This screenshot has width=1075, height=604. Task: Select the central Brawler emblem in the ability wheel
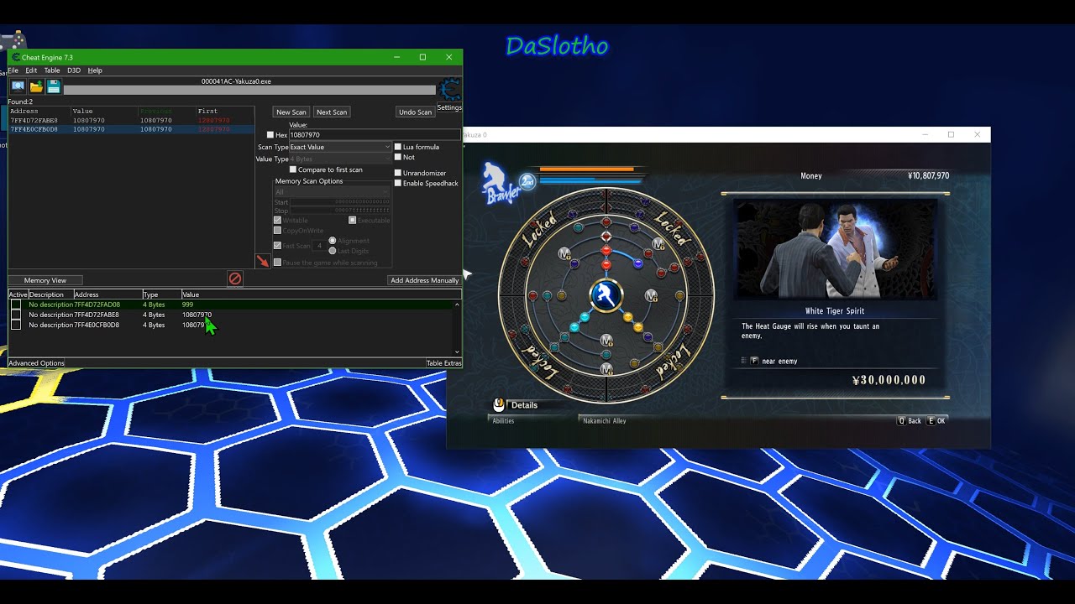pyautogui.click(x=606, y=294)
